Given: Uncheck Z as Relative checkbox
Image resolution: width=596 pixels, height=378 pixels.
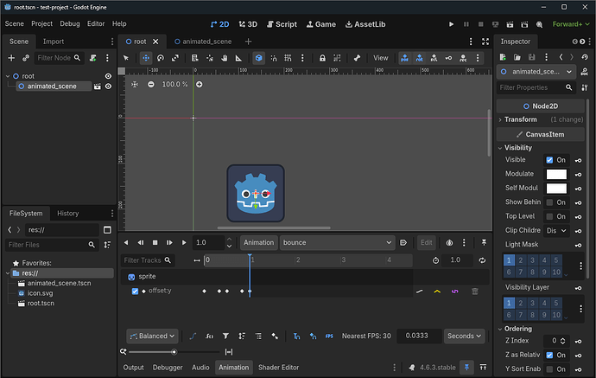Looking at the screenshot, I should pyautogui.click(x=549, y=355).
